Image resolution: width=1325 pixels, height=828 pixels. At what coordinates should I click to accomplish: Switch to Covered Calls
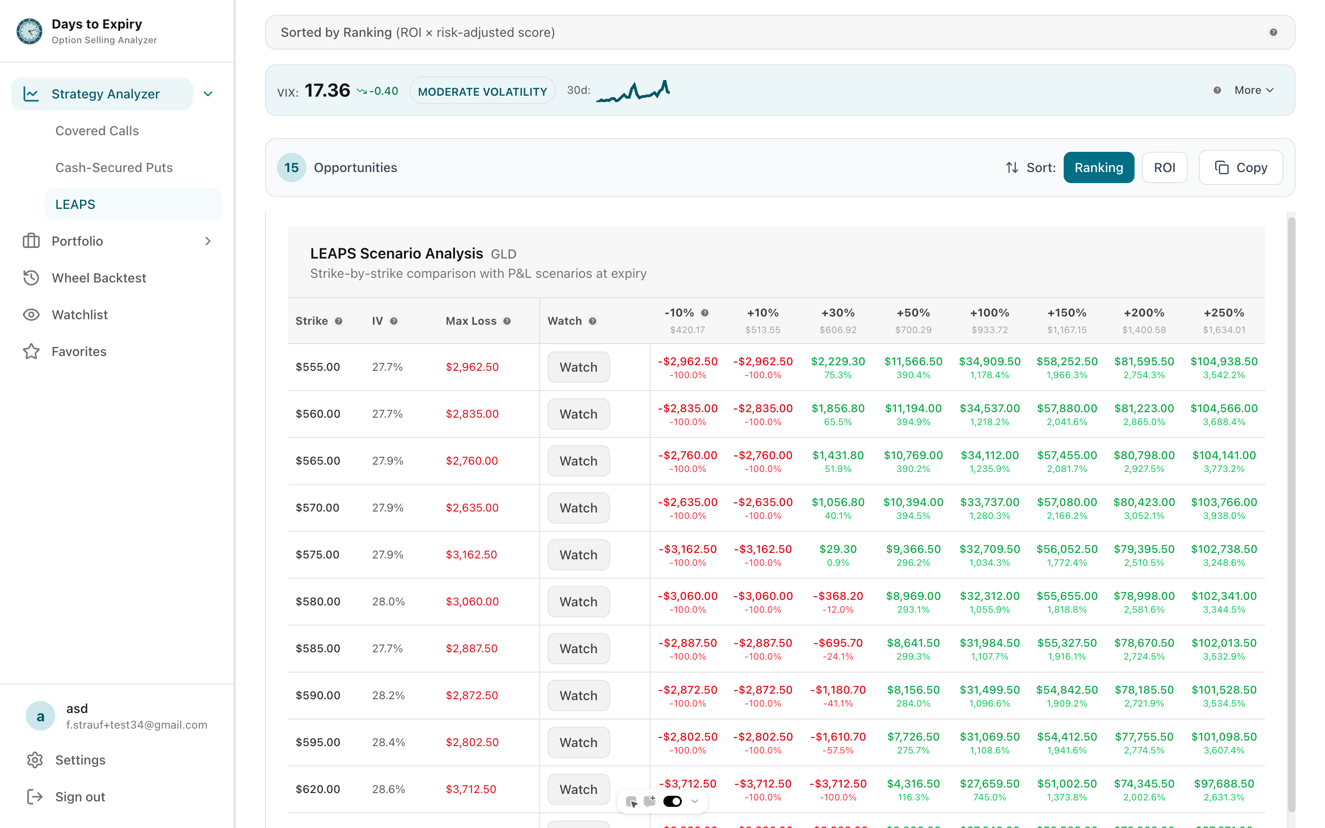(x=96, y=130)
